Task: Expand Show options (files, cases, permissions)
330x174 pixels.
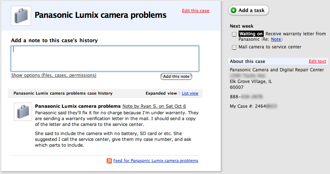Action: click(54, 75)
